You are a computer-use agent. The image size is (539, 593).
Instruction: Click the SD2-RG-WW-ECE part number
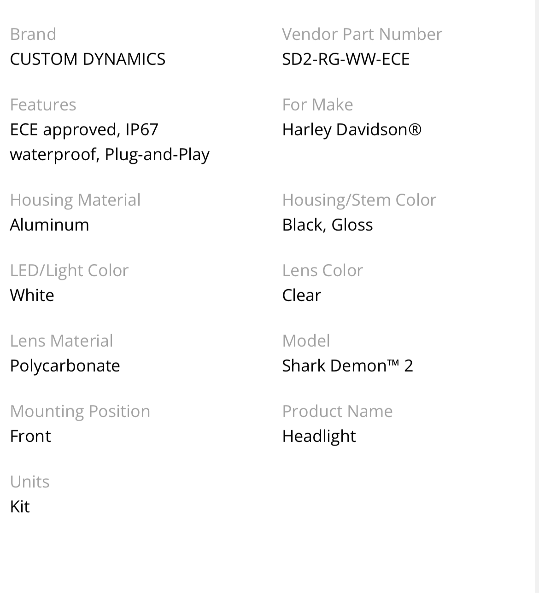[346, 59]
